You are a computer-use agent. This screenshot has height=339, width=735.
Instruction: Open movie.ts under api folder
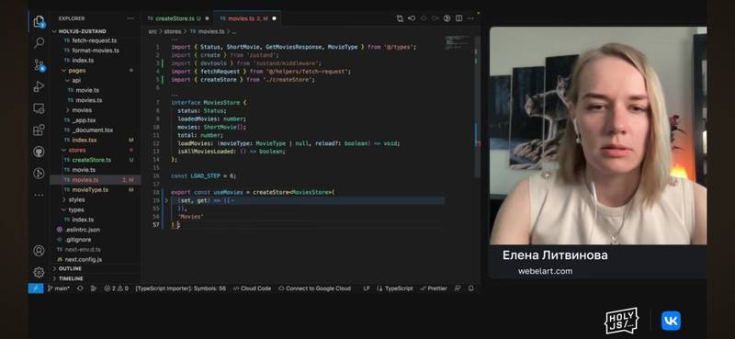[x=87, y=90]
